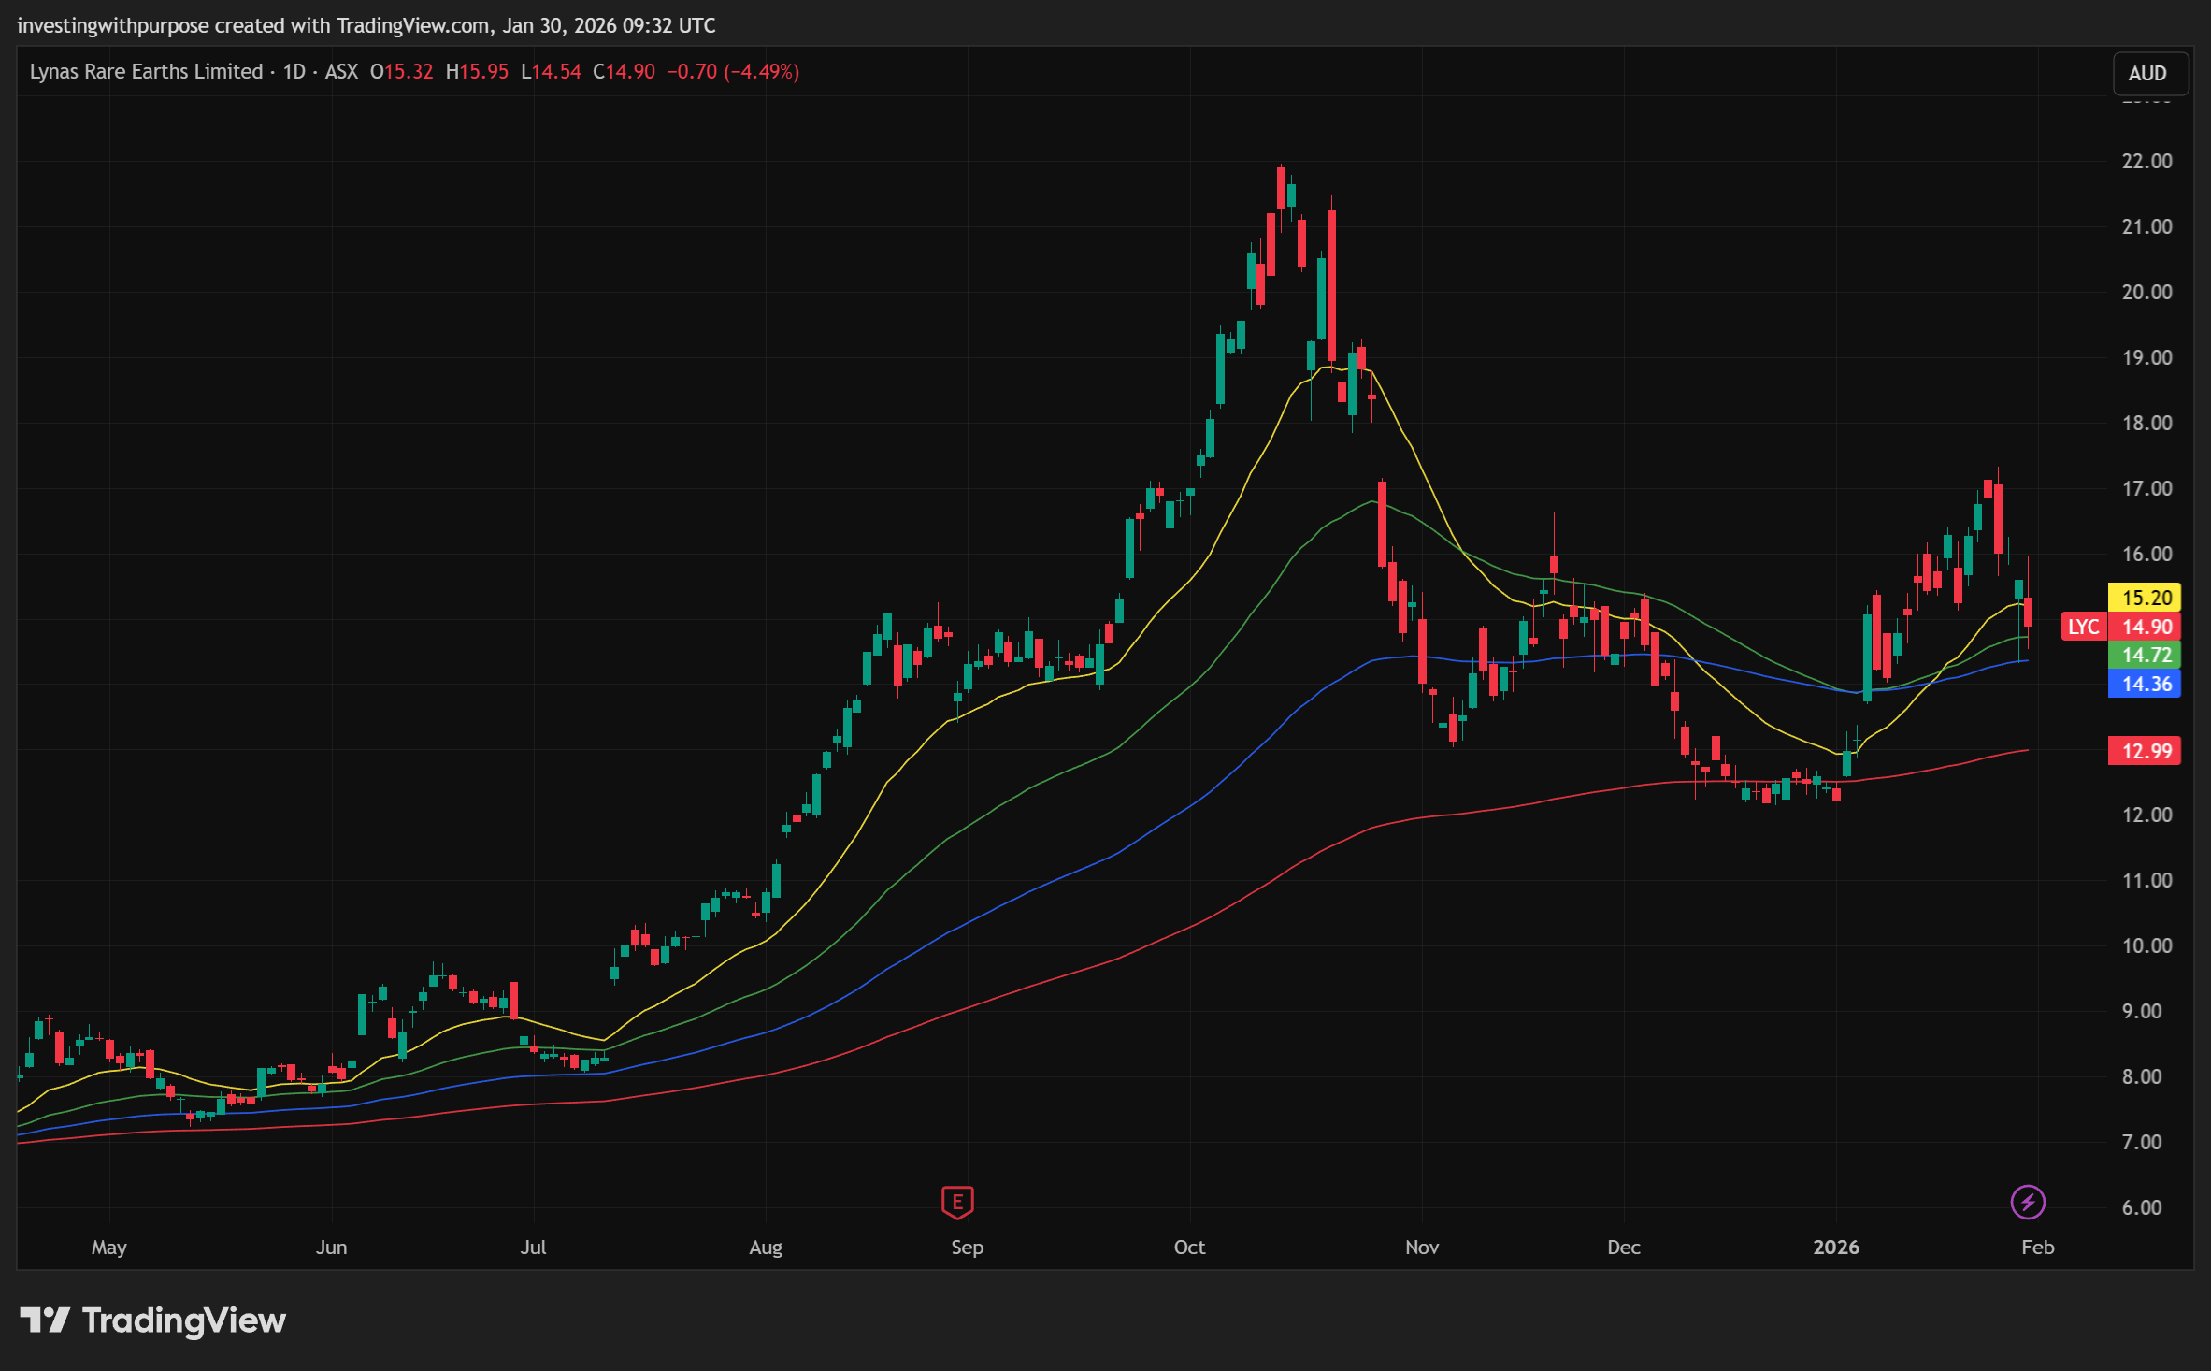The height and width of the screenshot is (1371, 2211).
Task: Click the red LYC ticker tag
Action: 2083,627
